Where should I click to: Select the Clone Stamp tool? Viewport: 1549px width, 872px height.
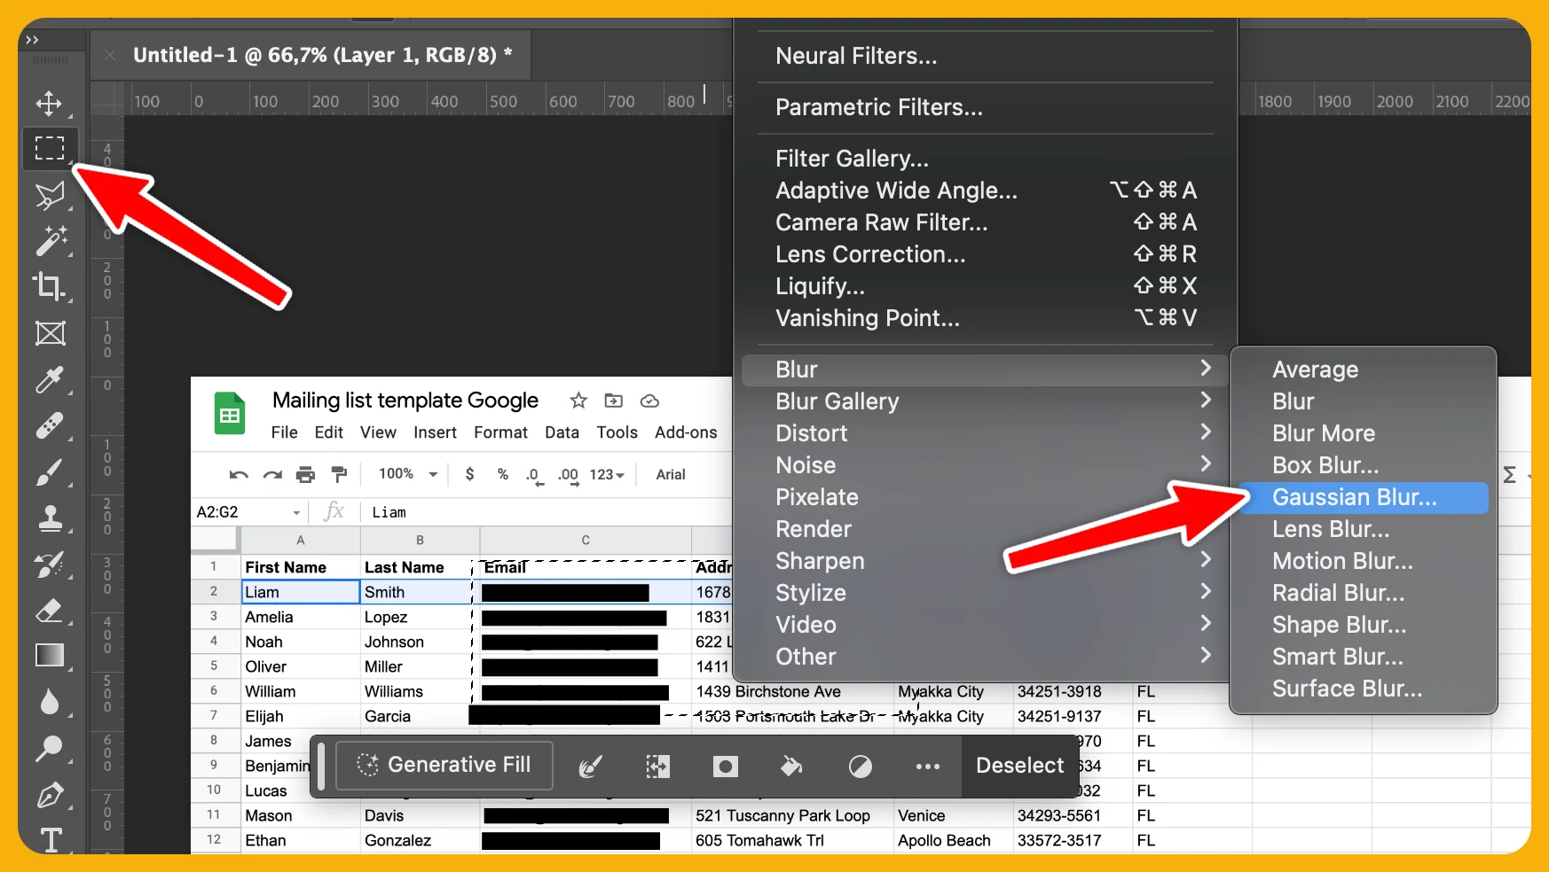[50, 518]
